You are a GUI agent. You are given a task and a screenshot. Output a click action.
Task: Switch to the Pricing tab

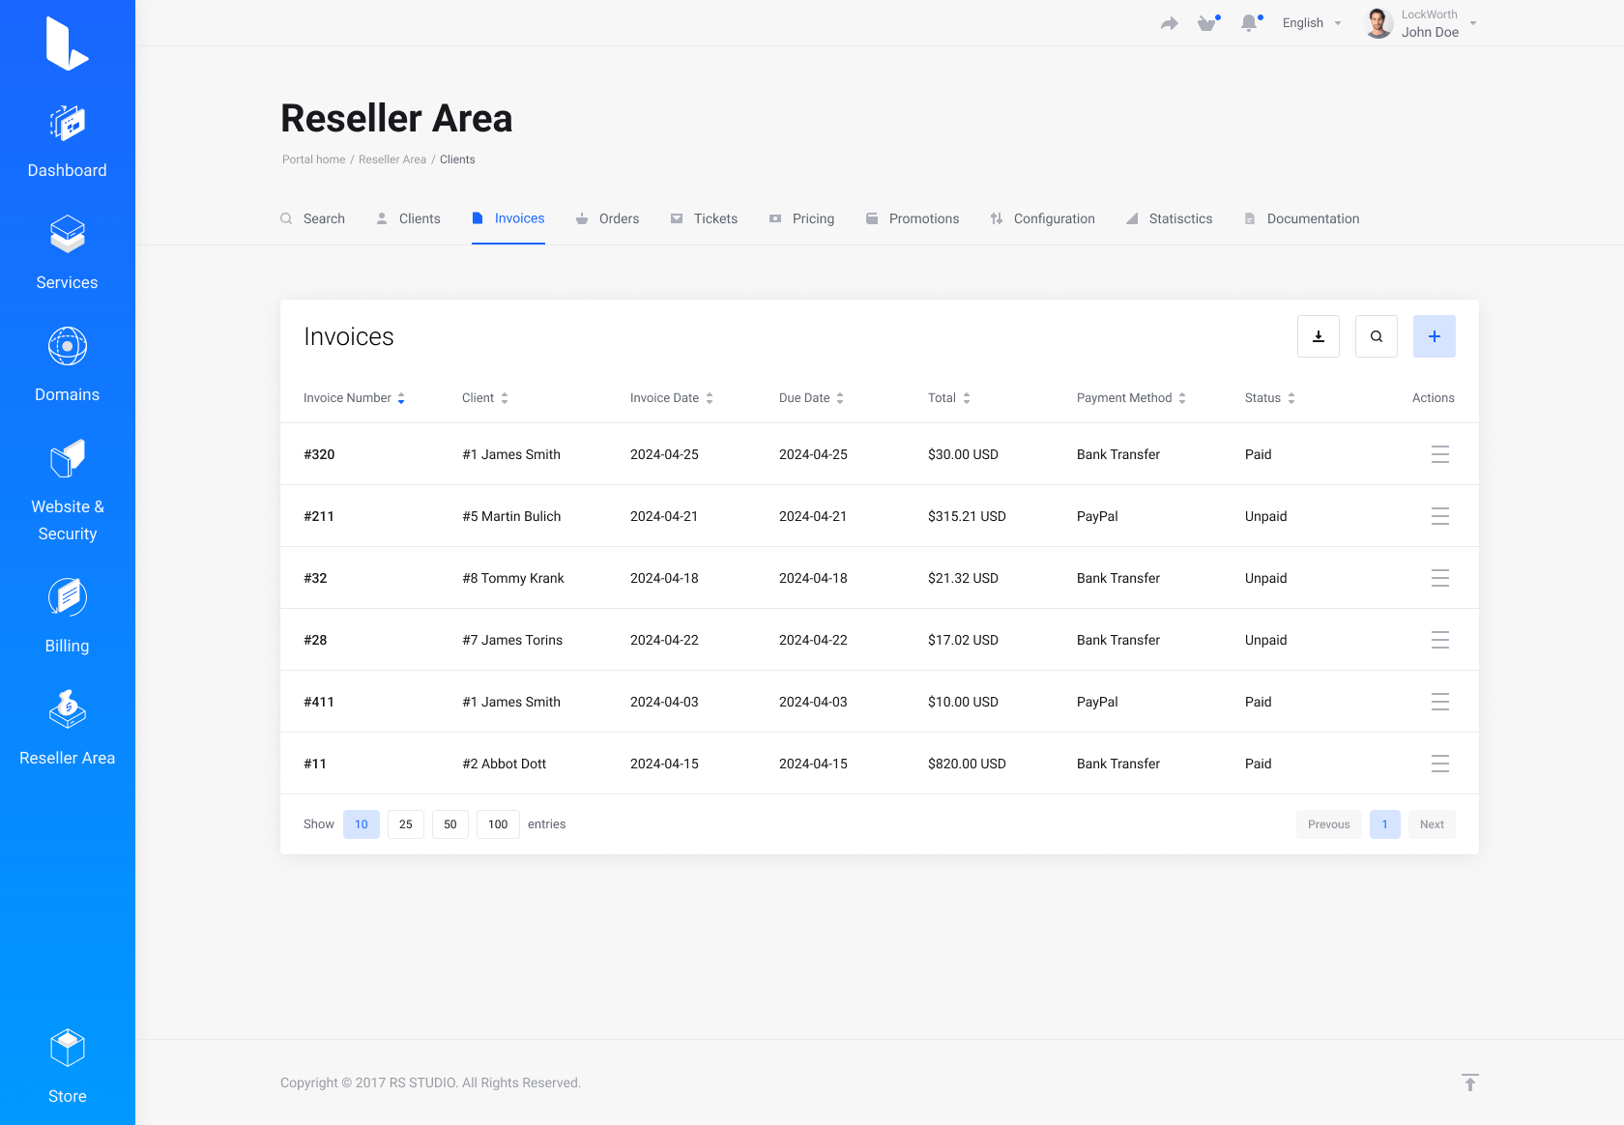pos(801,218)
